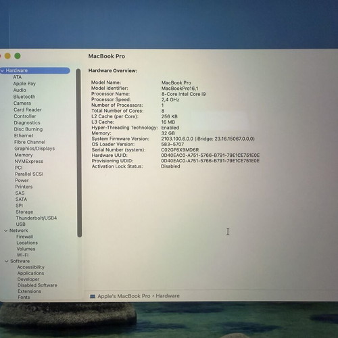This screenshot has width=338, height=338.
Task: Select Bluetooth in the sidebar
Action: pos(24,97)
